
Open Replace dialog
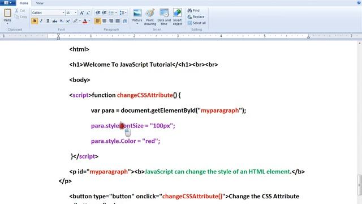click(196, 16)
